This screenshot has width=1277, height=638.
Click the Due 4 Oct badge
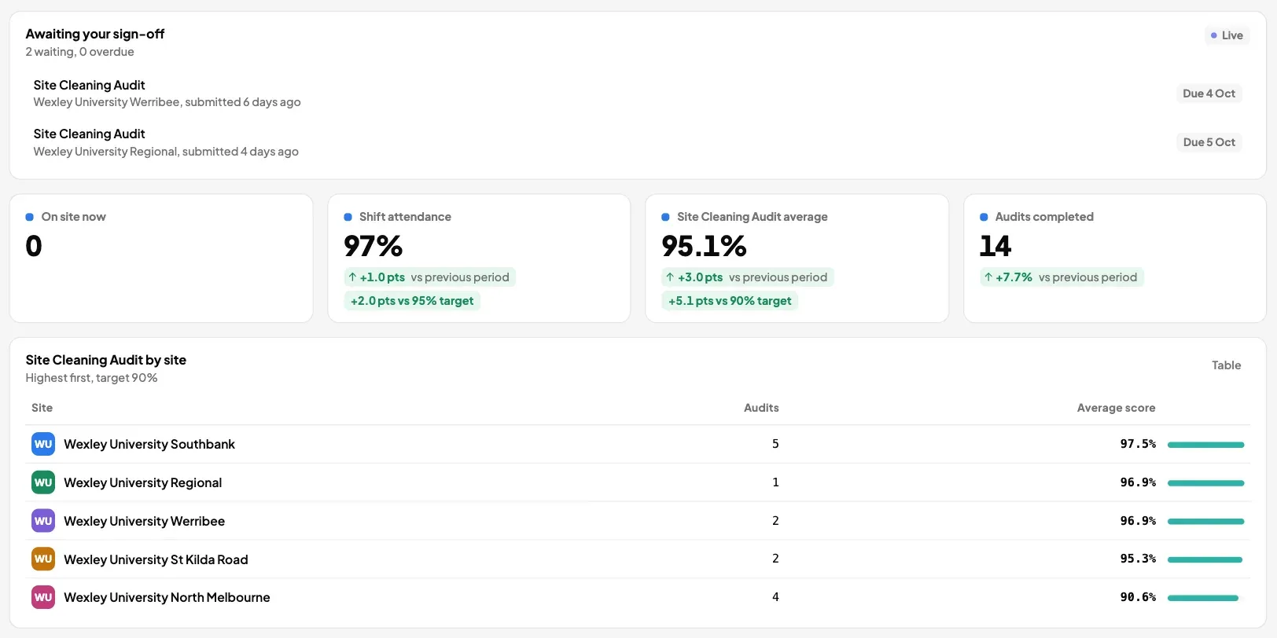(1209, 93)
